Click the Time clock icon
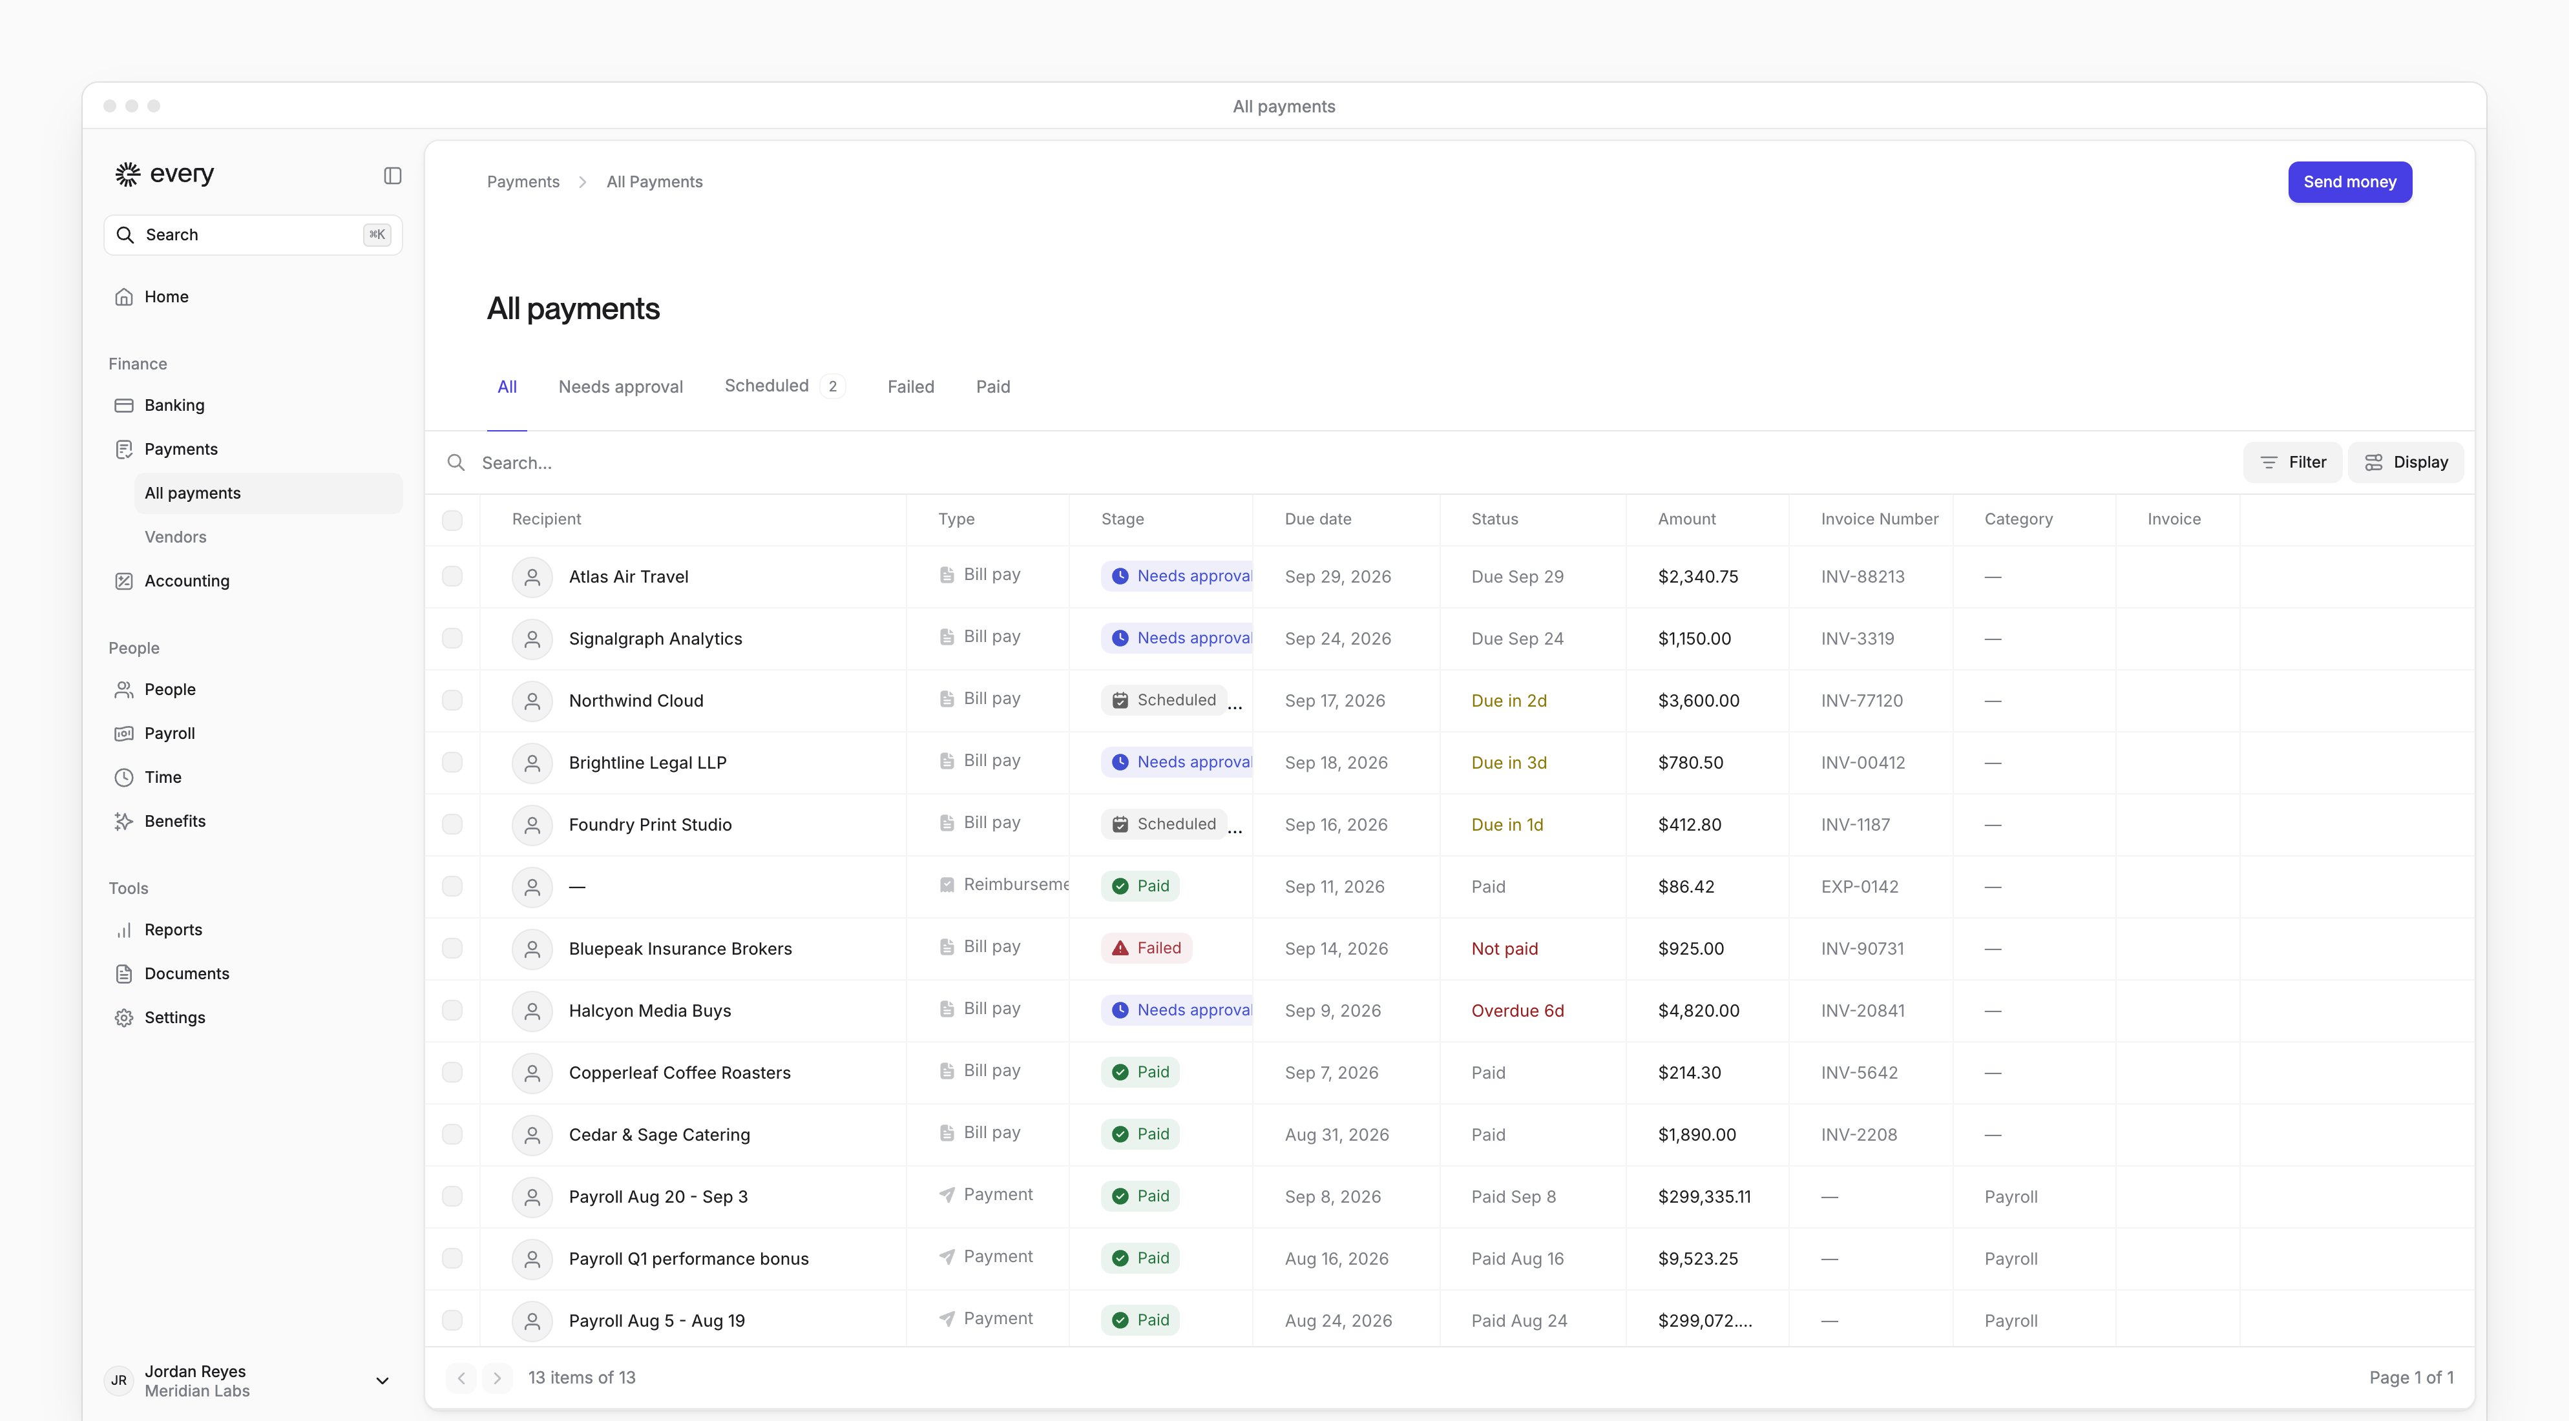Image resolution: width=2569 pixels, height=1421 pixels. pyautogui.click(x=123, y=778)
